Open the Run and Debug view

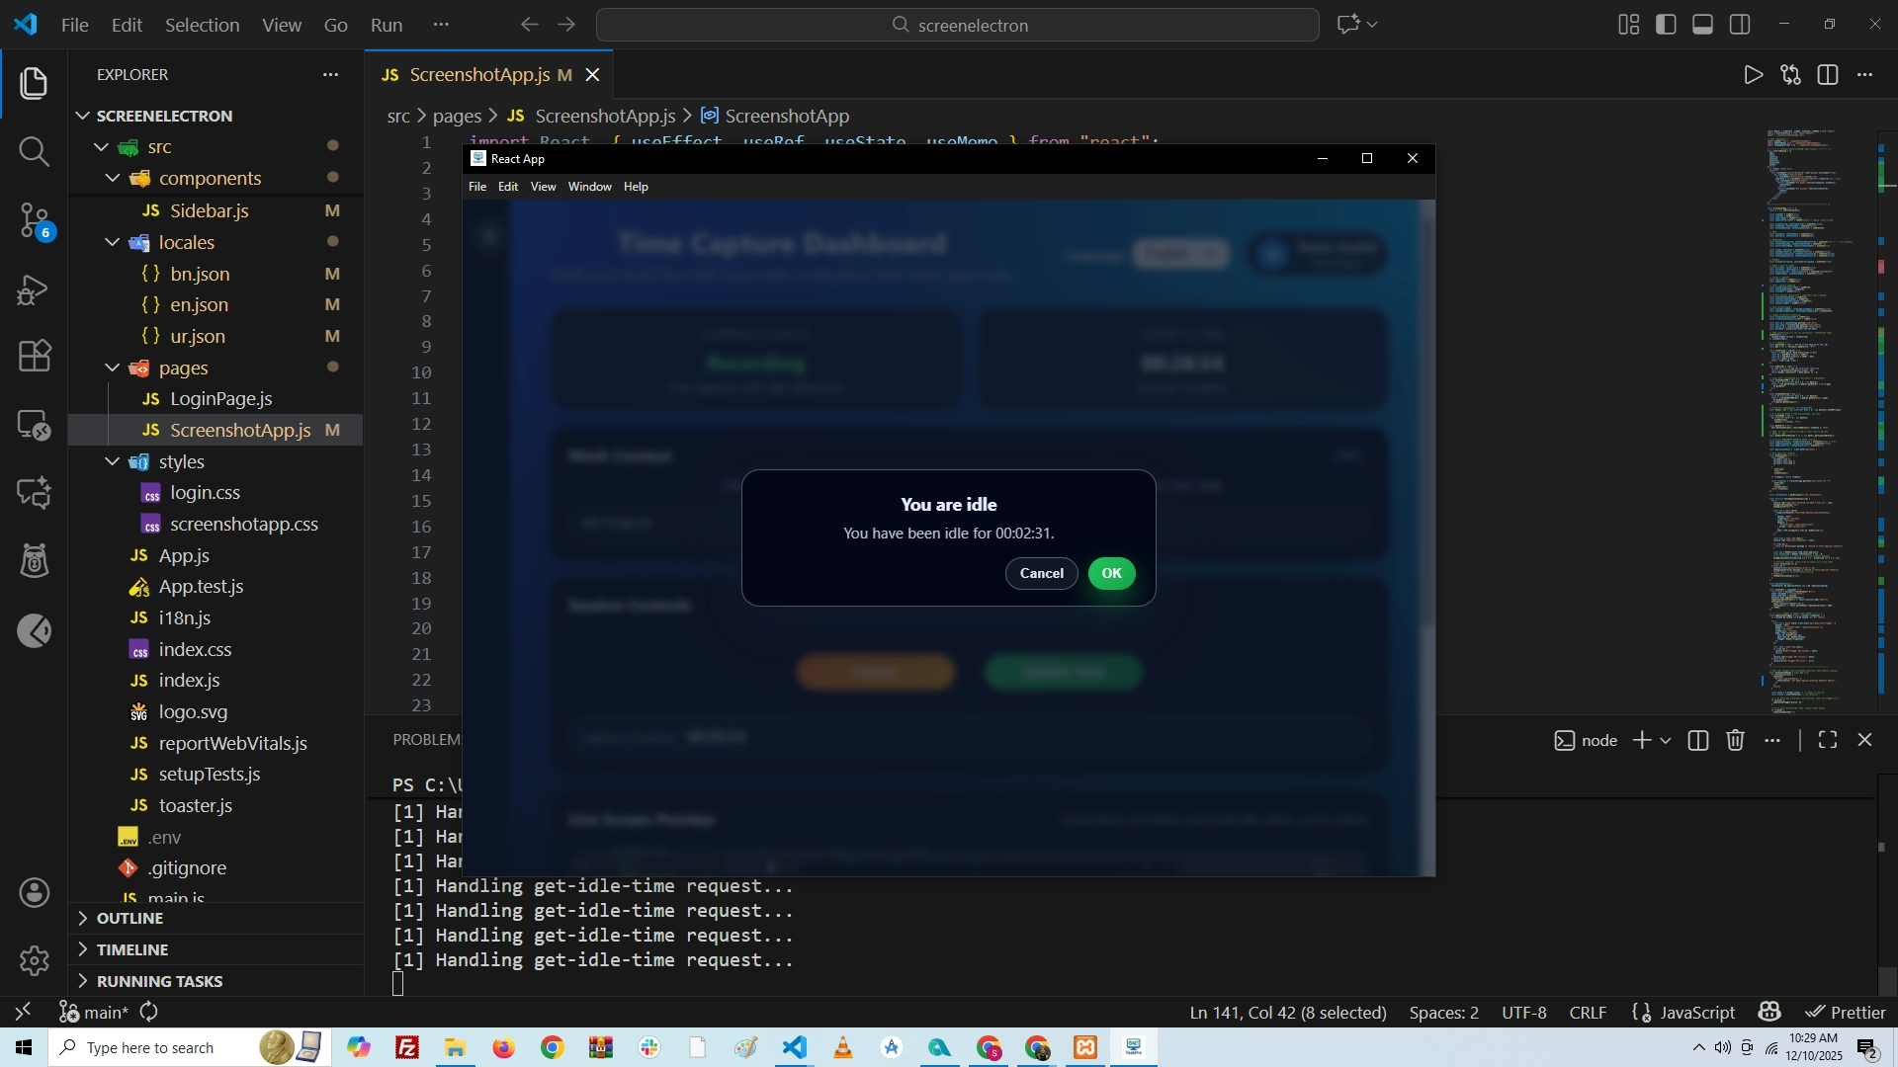pos(34,289)
